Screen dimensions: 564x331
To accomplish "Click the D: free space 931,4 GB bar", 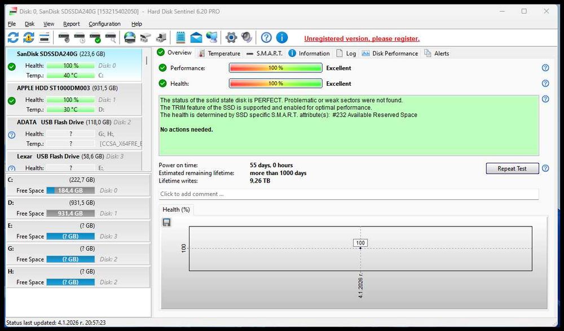I will (x=70, y=214).
